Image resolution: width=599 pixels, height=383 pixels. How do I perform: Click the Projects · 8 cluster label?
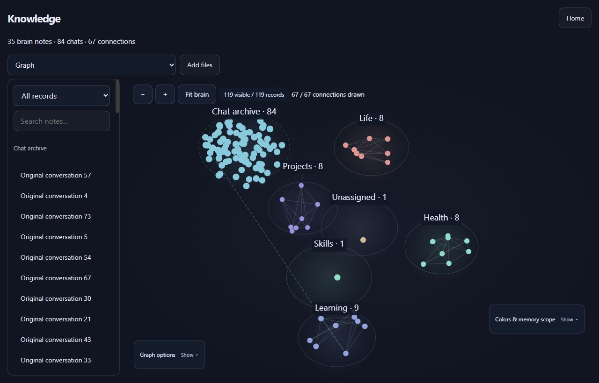303,166
